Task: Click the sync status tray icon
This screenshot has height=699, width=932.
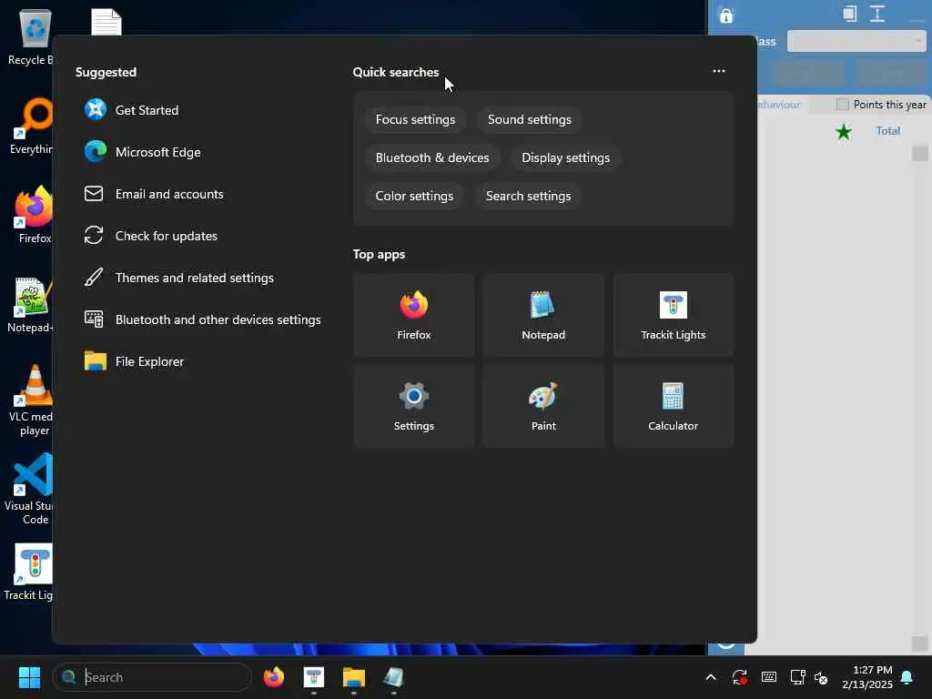Action: tap(739, 677)
